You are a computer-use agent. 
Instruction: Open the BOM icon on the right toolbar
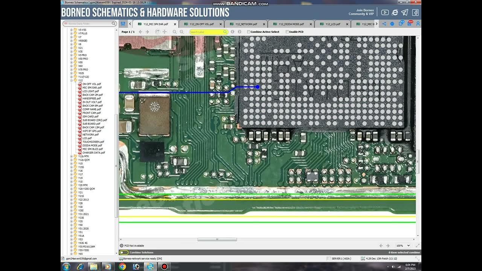click(410, 23)
